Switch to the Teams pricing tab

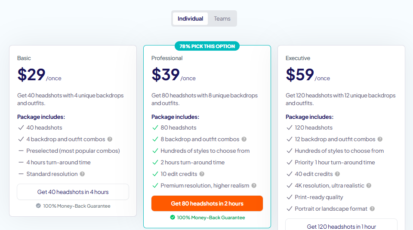(x=222, y=18)
